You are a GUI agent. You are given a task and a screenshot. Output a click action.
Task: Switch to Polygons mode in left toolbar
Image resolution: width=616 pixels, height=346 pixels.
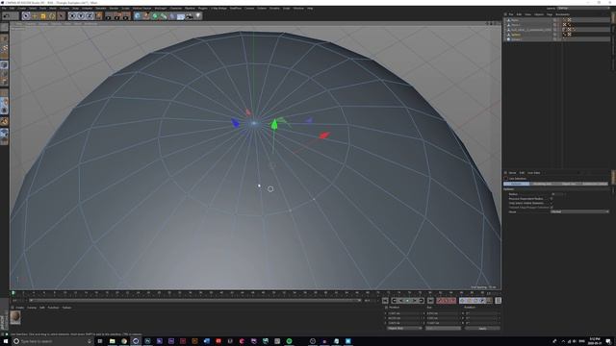tap(4, 82)
